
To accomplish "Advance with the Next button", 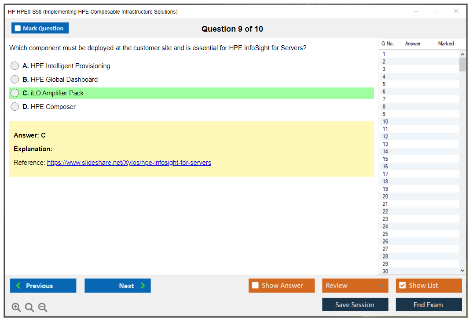I will [x=117, y=286].
